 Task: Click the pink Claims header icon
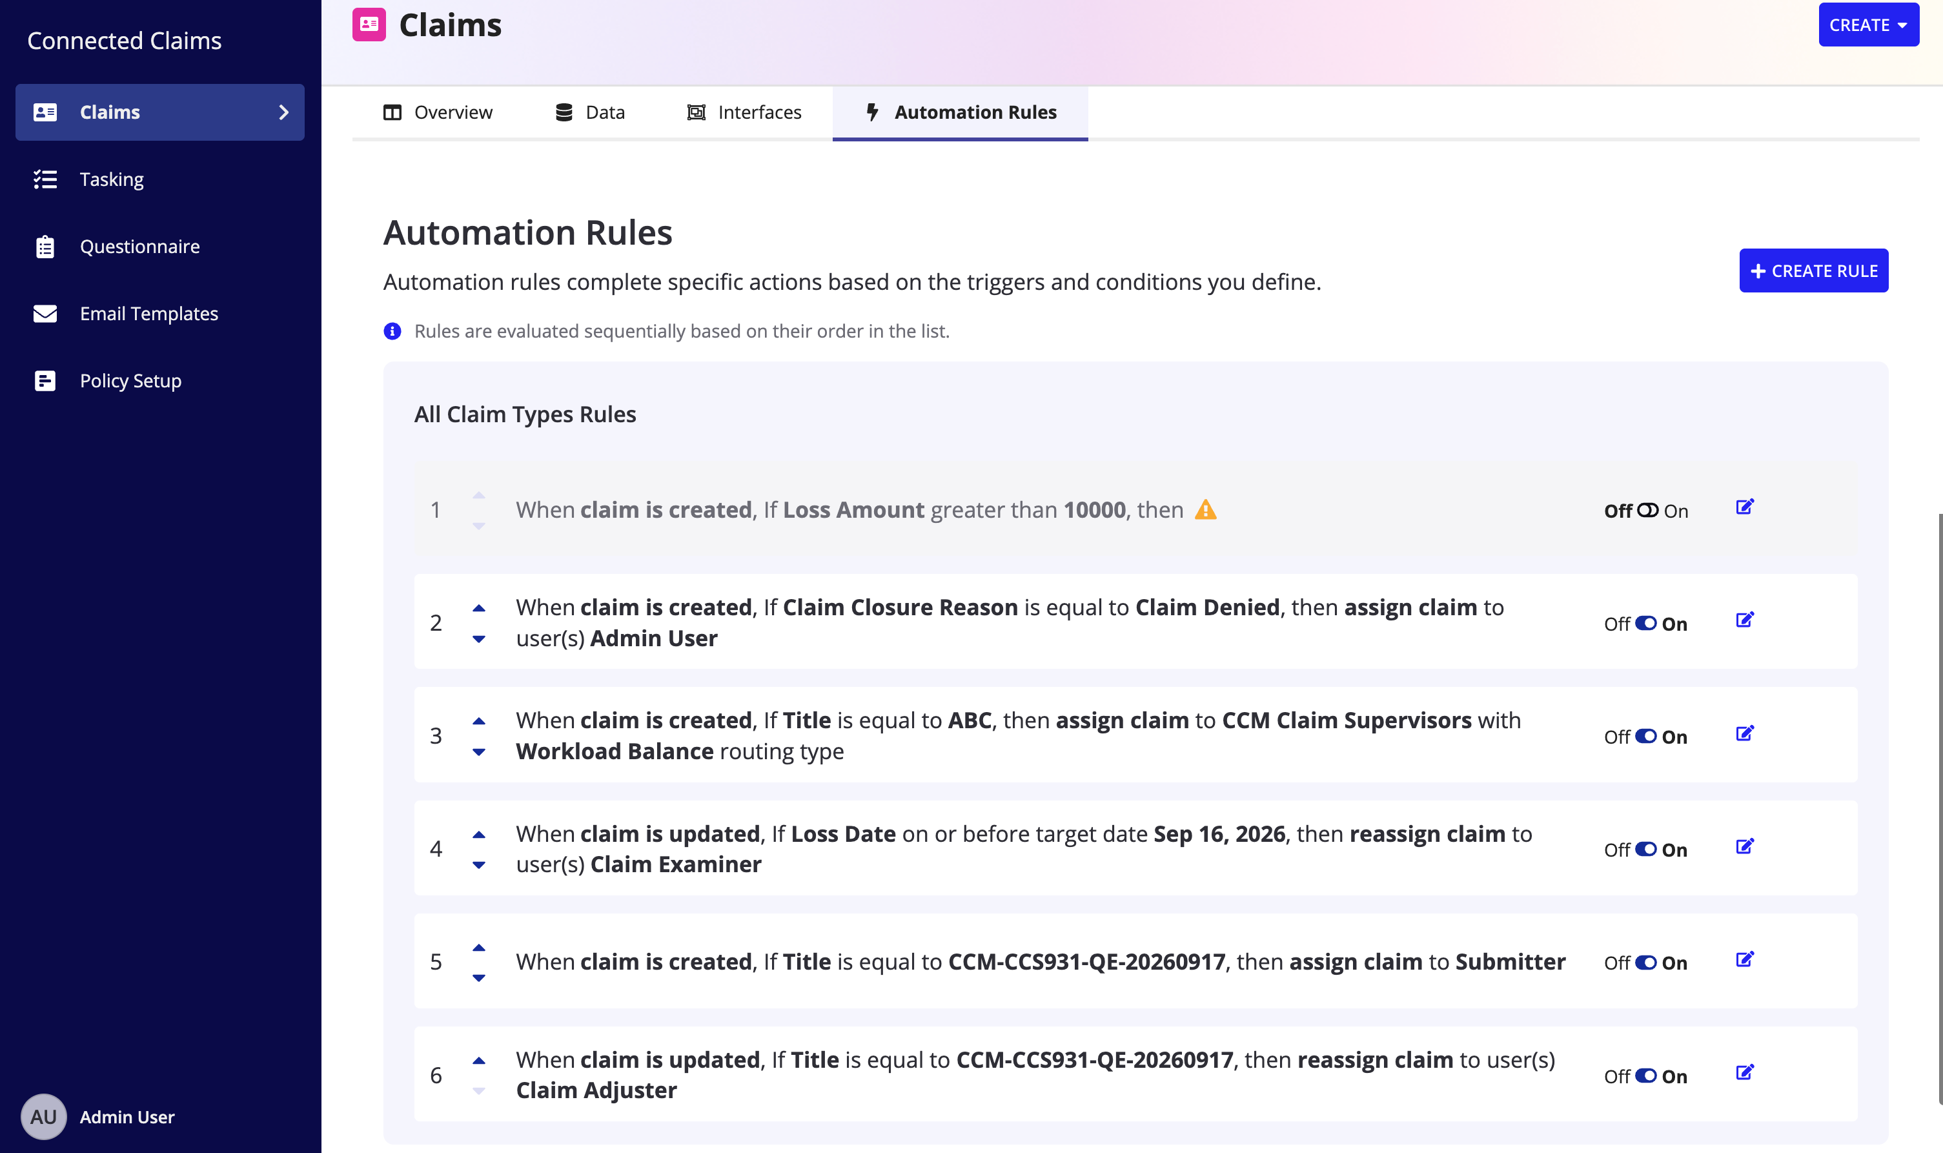pyautogui.click(x=368, y=24)
